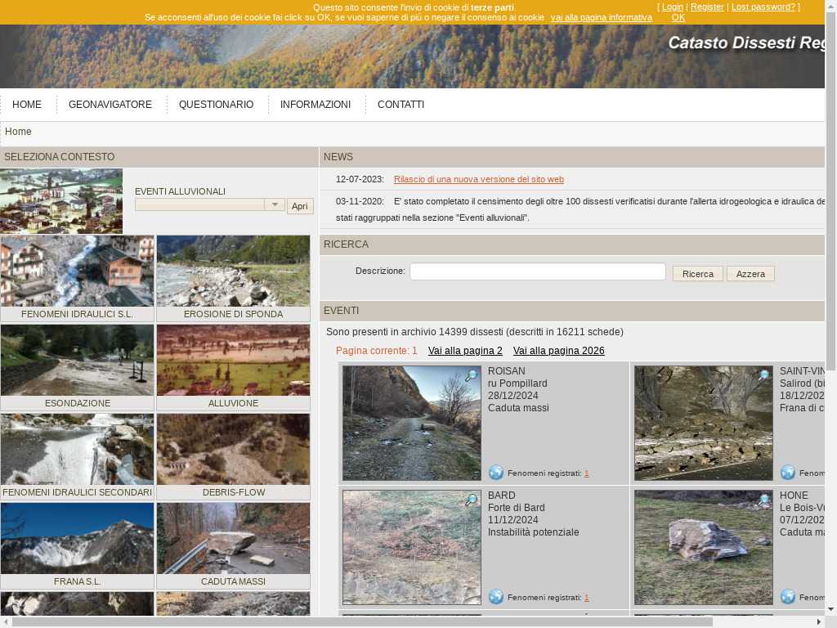Click the globe icon in the HONE card

pos(788,596)
